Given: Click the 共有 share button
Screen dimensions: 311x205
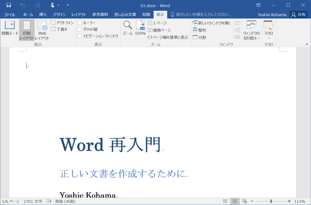Looking at the screenshot, I should (x=298, y=15).
